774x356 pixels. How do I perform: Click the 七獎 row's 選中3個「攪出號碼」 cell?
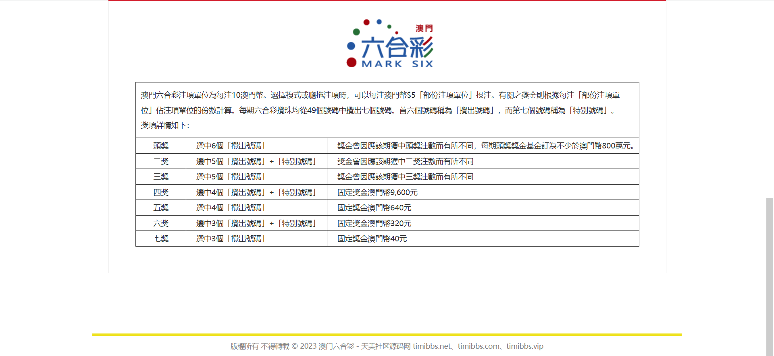pos(256,239)
